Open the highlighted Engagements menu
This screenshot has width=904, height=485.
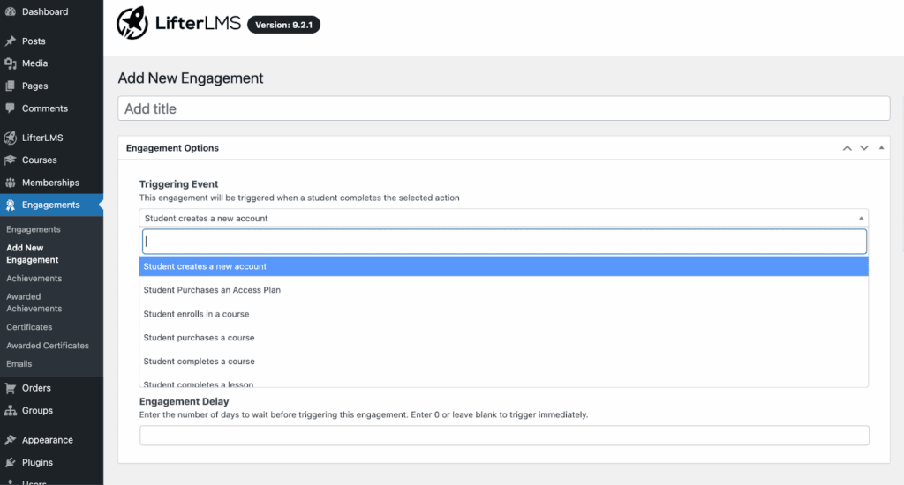[x=51, y=205]
